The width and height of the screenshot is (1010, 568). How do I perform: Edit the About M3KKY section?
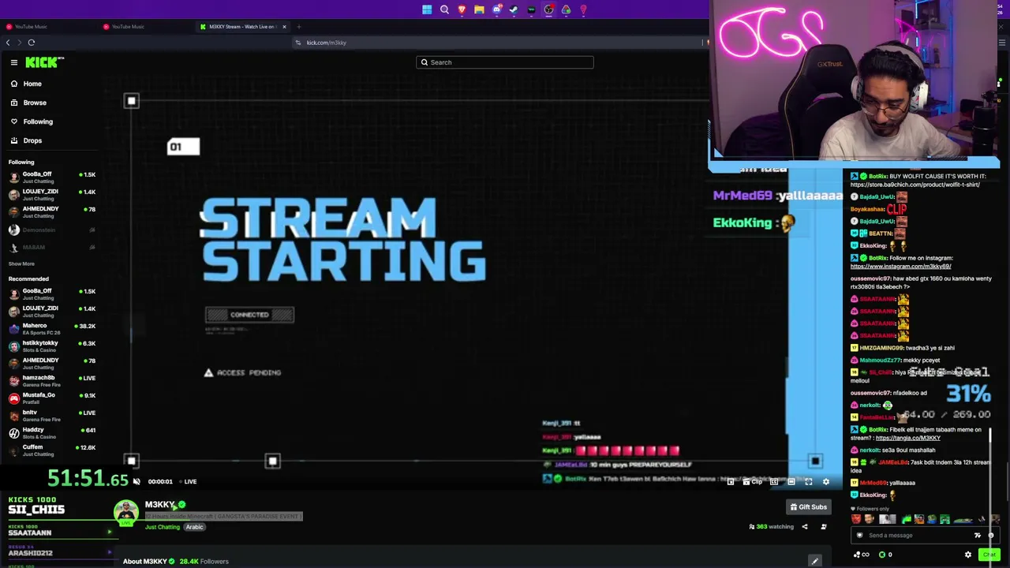click(814, 561)
